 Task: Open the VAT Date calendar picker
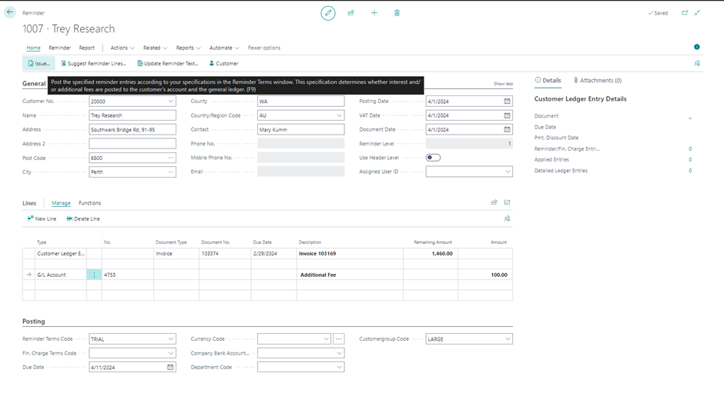coord(507,115)
